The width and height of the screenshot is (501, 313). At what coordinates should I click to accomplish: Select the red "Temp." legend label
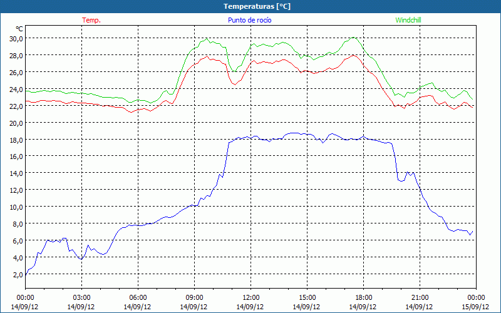click(91, 20)
